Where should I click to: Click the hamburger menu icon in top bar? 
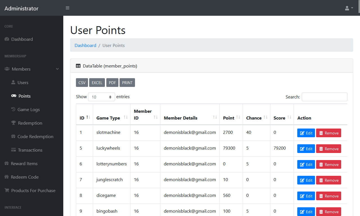[67, 8]
